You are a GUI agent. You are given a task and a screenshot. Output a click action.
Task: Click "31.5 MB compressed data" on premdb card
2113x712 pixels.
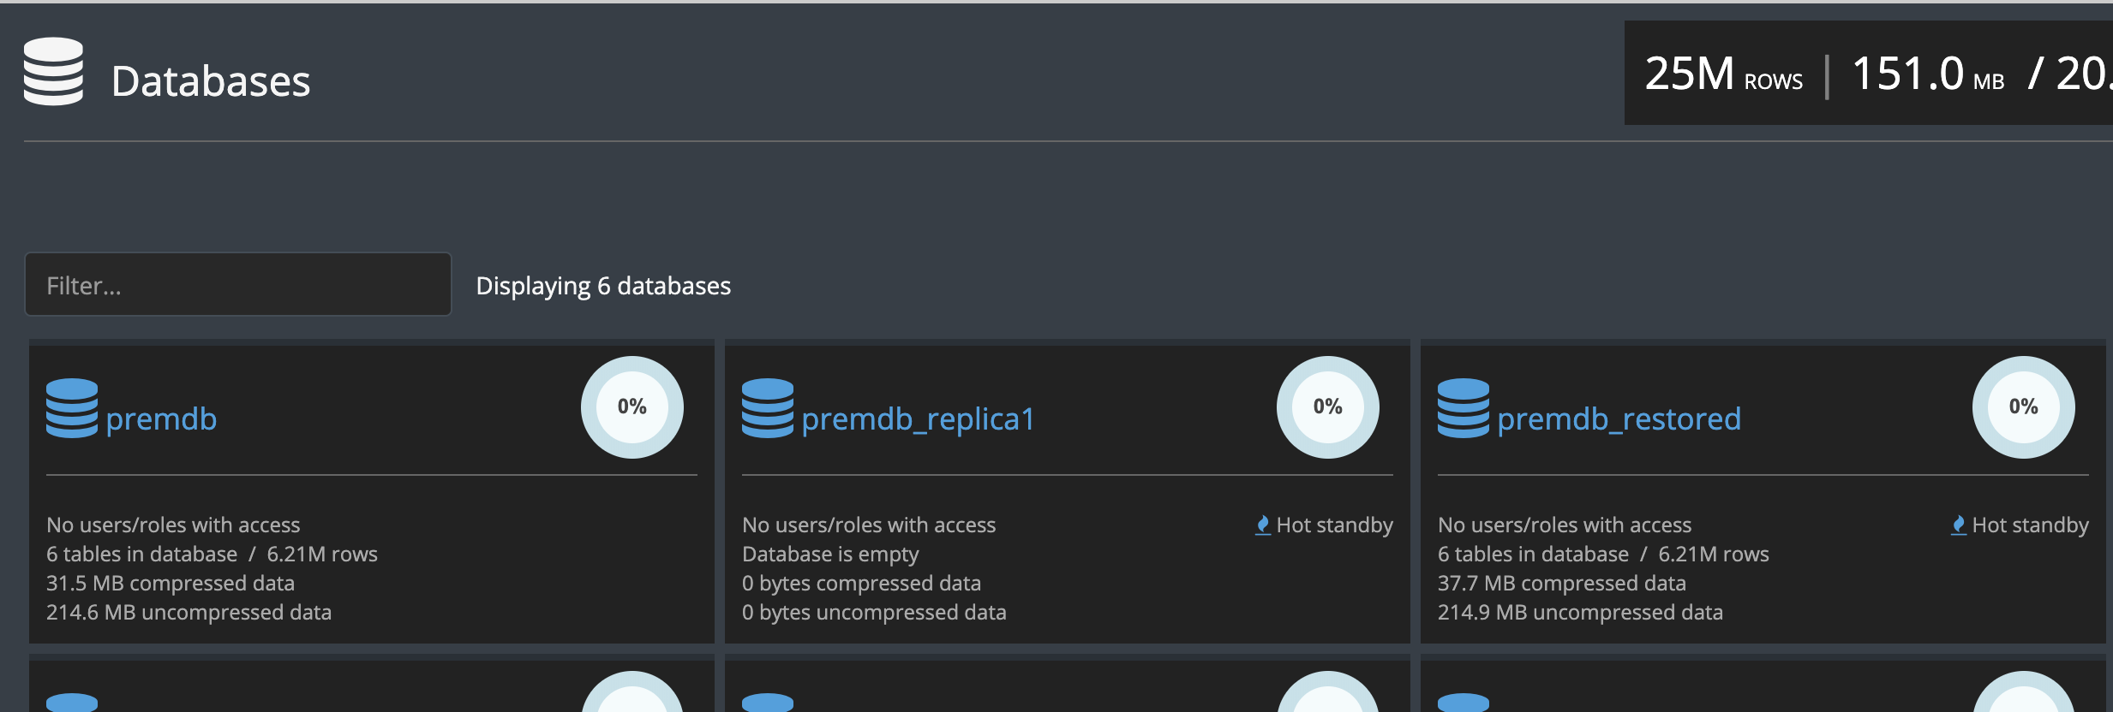click(171, 584)
